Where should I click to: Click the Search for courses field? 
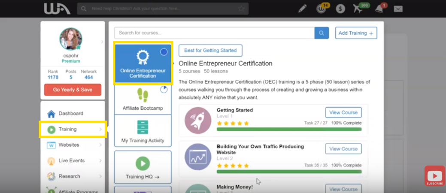tap(215, 33)
